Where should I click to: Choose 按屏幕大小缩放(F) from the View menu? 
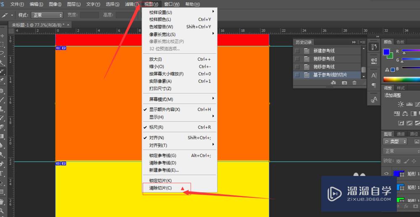click(x=179, y=74)
